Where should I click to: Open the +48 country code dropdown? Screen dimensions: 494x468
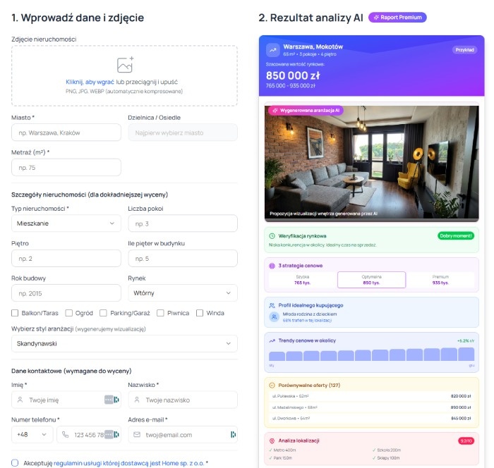(x=32, y=434)
